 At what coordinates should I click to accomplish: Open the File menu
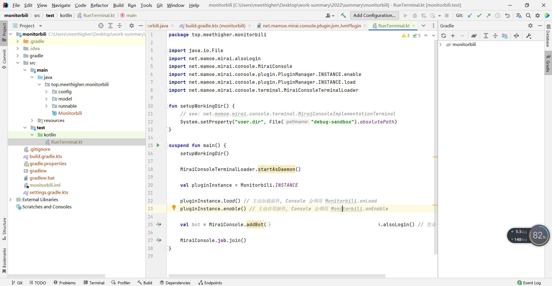(x=16, y=5)
